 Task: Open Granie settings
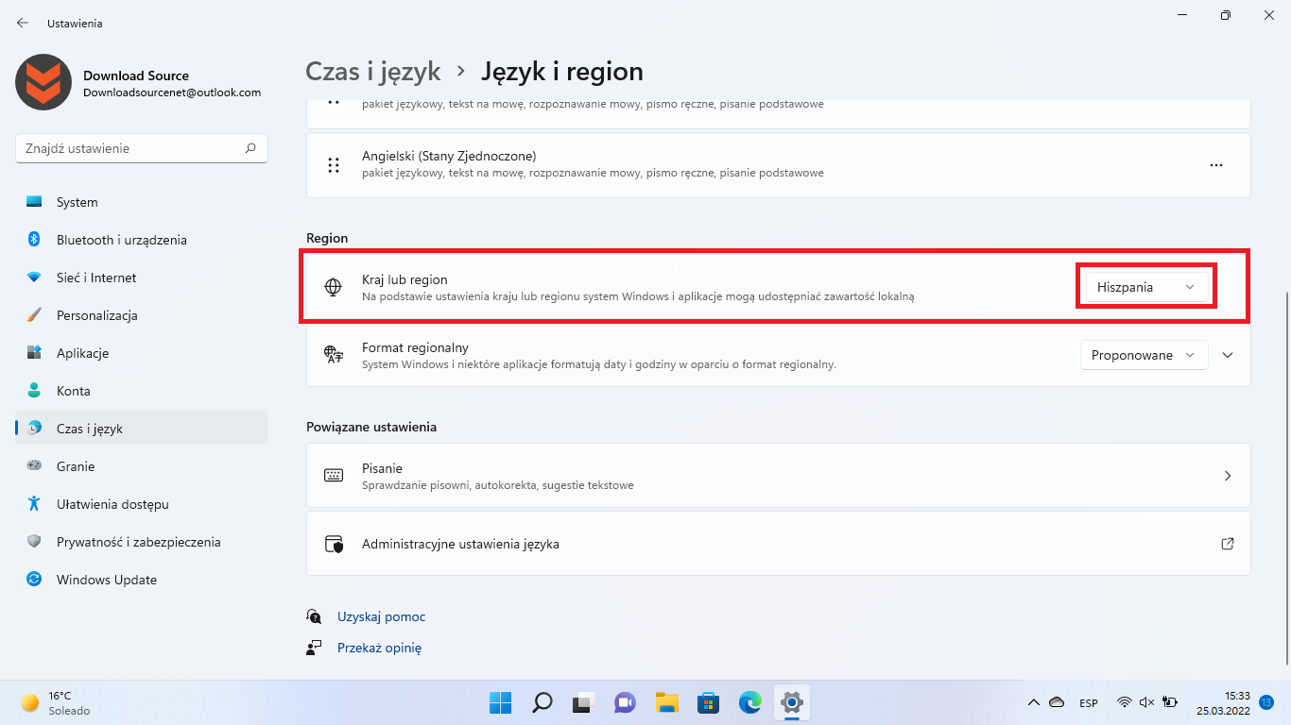pyautogui.click(x=142, y=466)
